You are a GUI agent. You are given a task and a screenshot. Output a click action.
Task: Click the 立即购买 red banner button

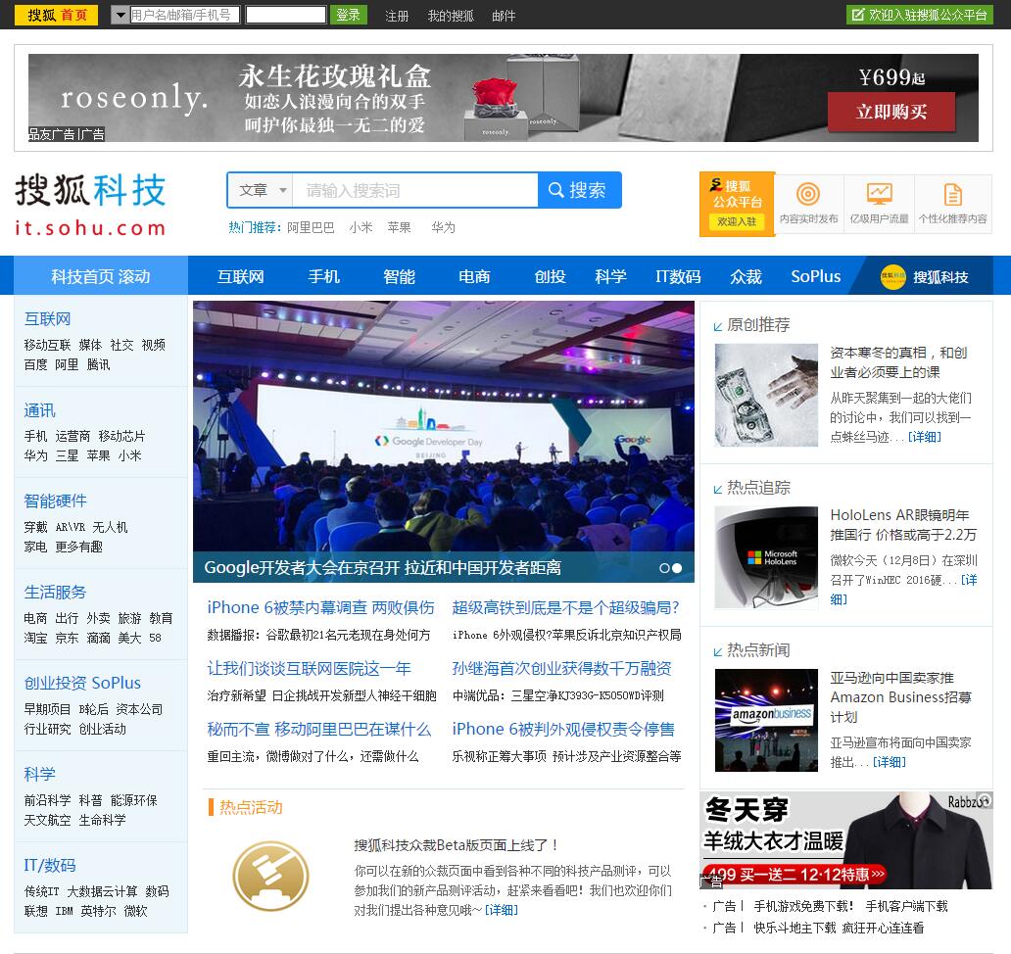pyautogui.click(x=891, y=112)
